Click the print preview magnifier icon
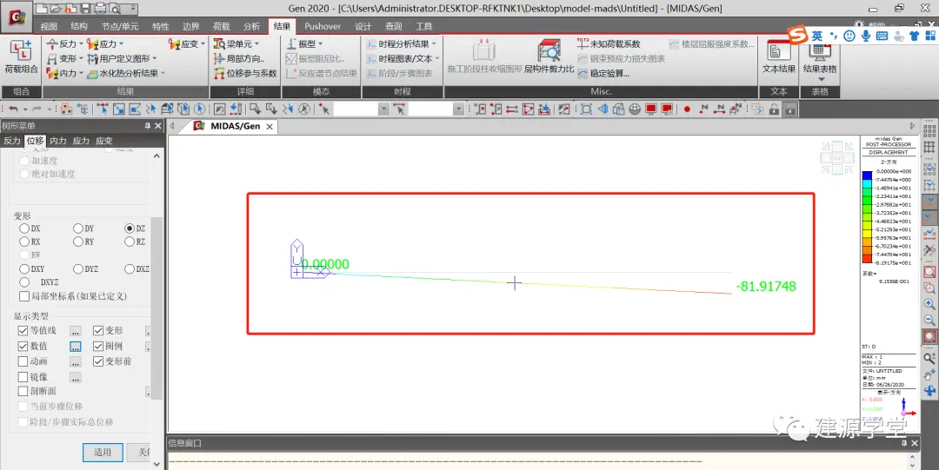Image resolution: width=939 pixels, height=470 pixels. click(115, 9)
